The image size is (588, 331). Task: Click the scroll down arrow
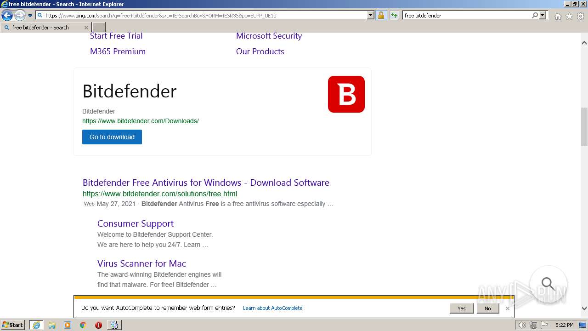[584, 308]
